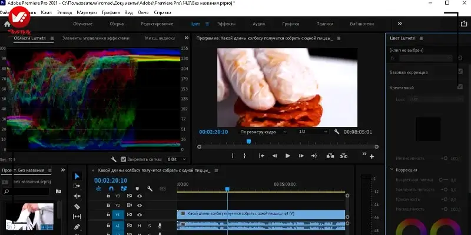Click the Lift button
The height and width of the screenshot is (235, 471).
click(x=330, y=156)
